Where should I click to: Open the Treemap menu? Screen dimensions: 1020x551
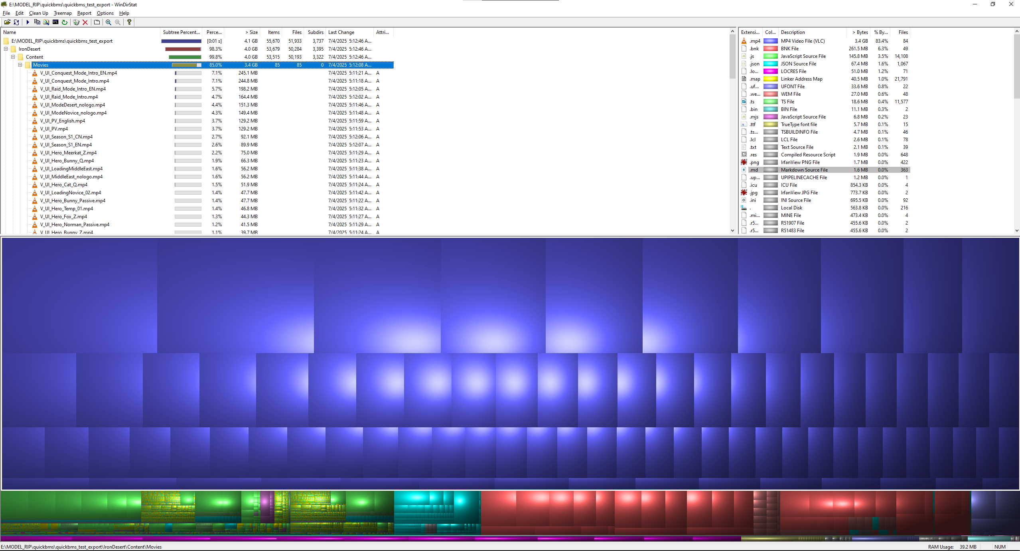[x=63, y=13]
